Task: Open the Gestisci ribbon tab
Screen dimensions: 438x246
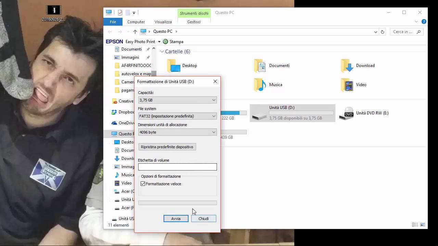Action: [194, 22]
